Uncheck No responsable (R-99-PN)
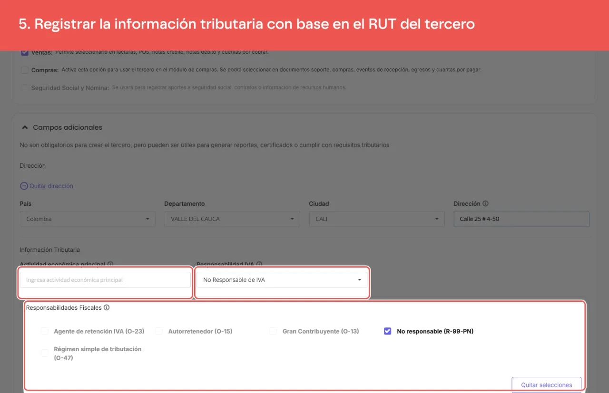The height and width of the screenshot is (393, 609). (387, 331)
